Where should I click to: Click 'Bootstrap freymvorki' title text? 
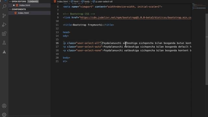pos(87,25)
